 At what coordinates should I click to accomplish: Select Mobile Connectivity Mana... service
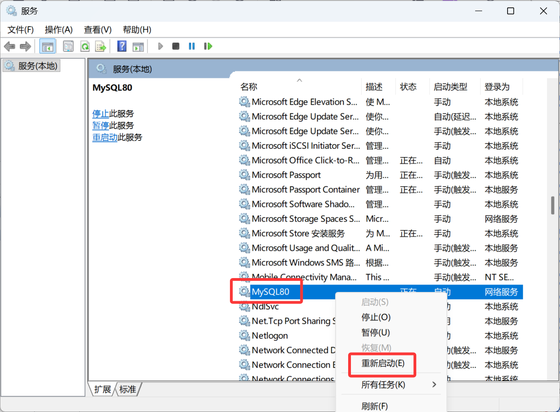click(x=304, y=277)
